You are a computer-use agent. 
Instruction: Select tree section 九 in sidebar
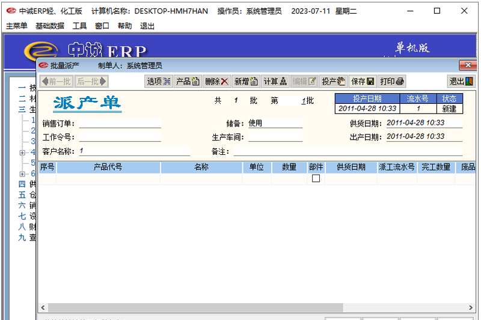click(x=26, y=237)
